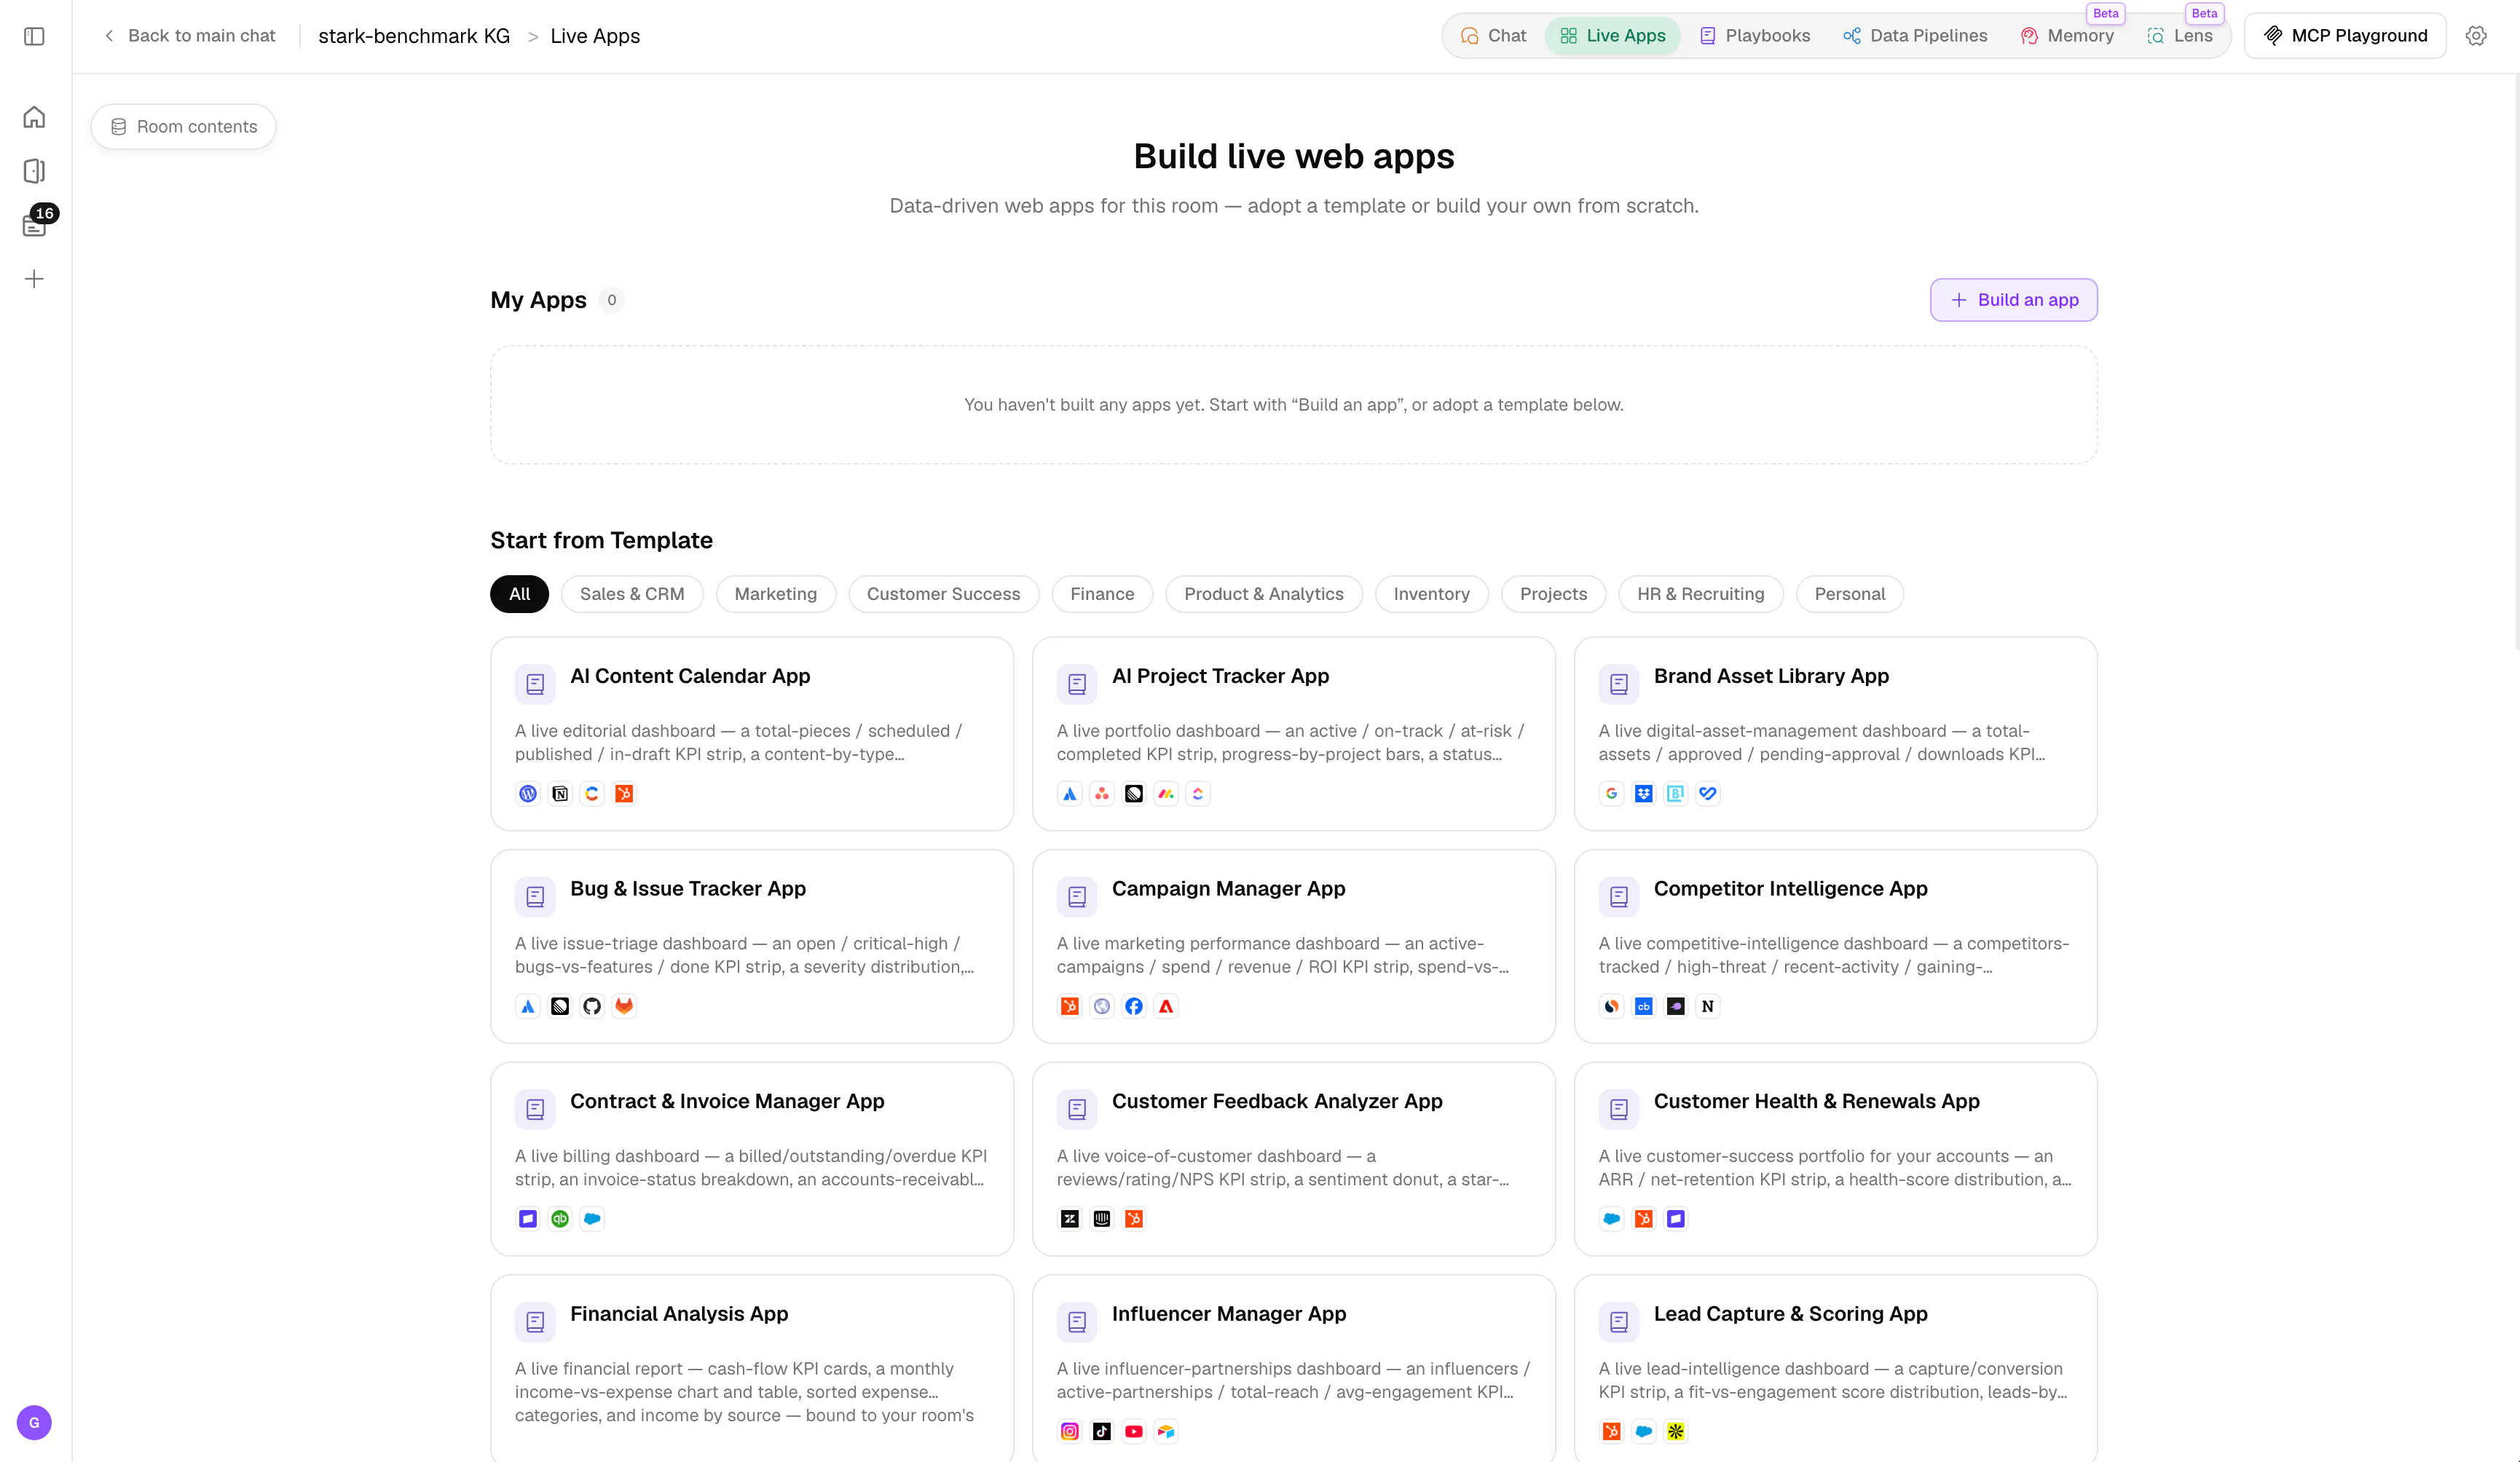Click Google icon in Brand Asset Library card
Viewport: 2520px width, 1462px height.
(1612, 793)
